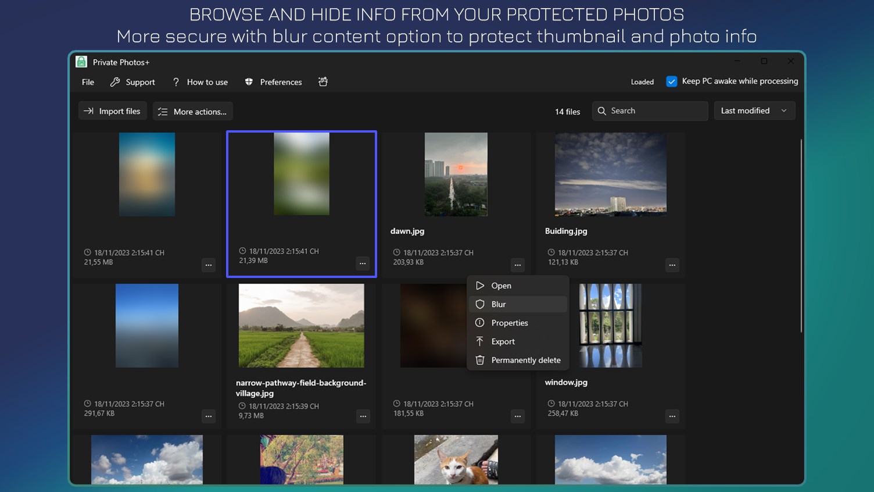Open three-dot menu of selected blurred photo
The width and height of the screenshot is (874, 492).
click(363, 263)
